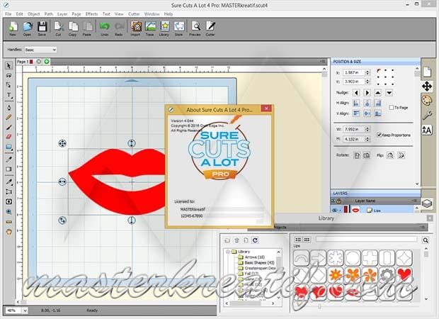Select the Lips layer red color swatch
This screenshot has height=319, width=439.
[x=346, y=210]
